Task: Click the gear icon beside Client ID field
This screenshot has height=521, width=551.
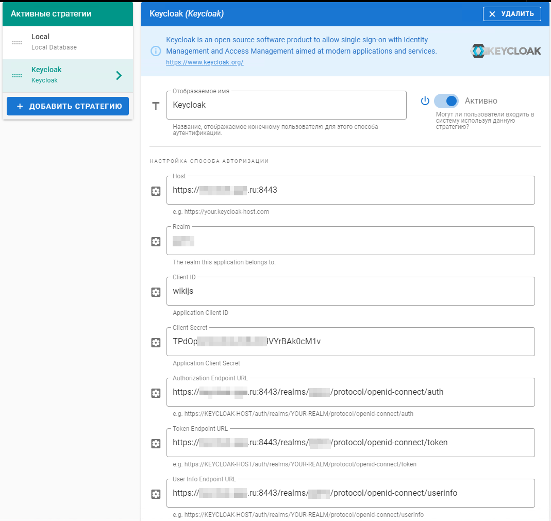Action: [x=156, y=292]
